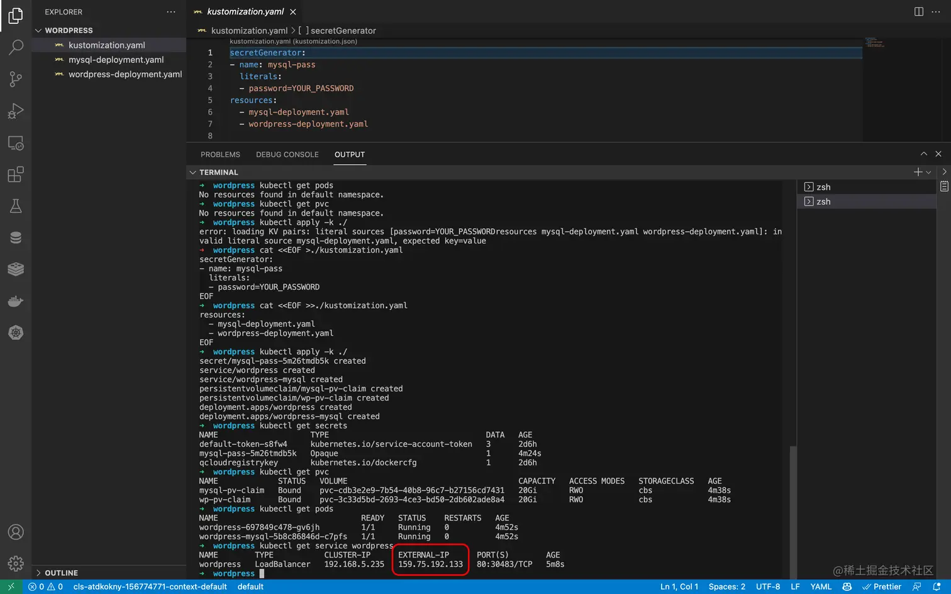Open the Explorer view in activity bar
The image size is (951, 594).
pos(16,16)
